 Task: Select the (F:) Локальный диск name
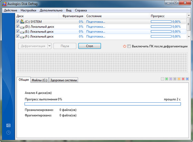(39, 37)
